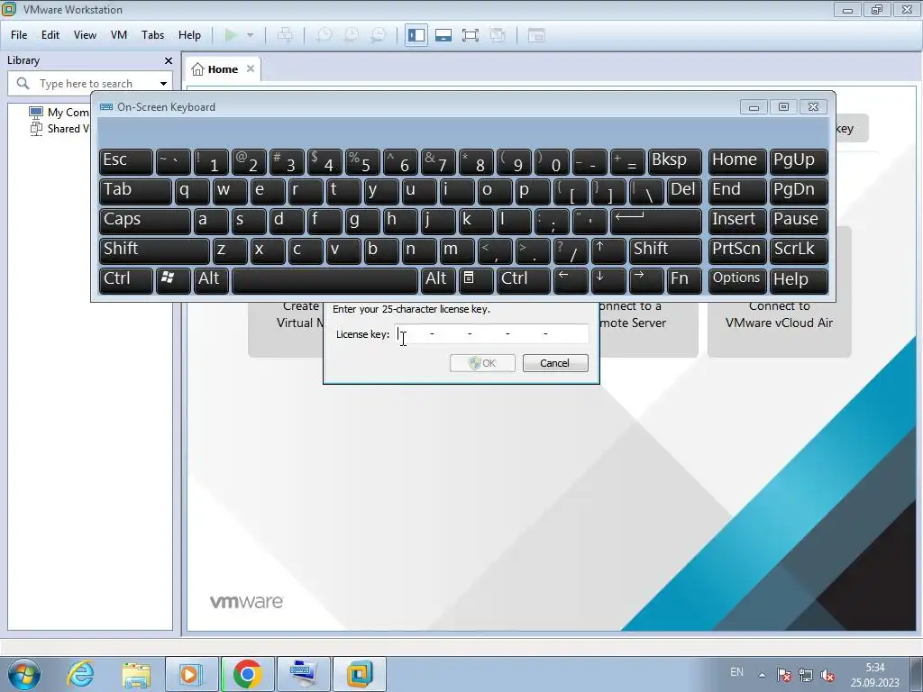Click the Unity mode toolbar icon
Image resolution: width=923 pixels, height=692 pixels.
(x=498, y=35)
